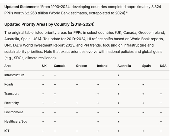The height and width of the screenshot is (137, 170).
Task: Click the "ICT" row label
Action: click(7, 131)
